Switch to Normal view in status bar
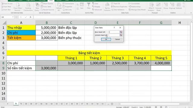 point(156,107)
